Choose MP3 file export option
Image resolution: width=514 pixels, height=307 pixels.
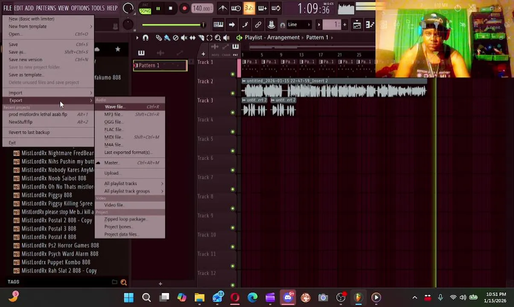(x=130, y=114)
